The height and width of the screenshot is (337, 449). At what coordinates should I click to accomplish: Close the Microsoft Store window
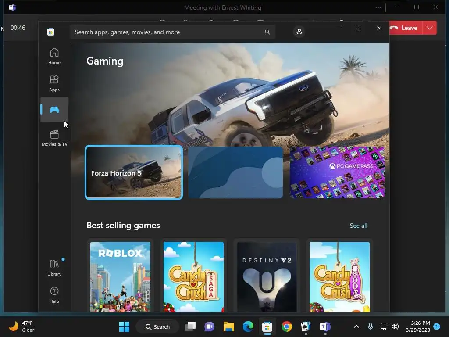(x=379, y=28)
